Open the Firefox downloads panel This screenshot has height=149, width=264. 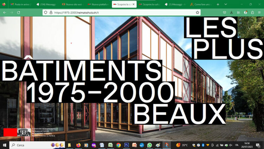click(x=232, y=12)
